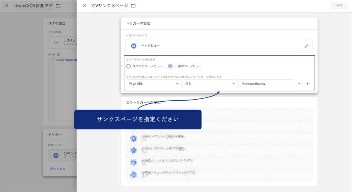Select the すべてのページビュー radio option
The width and height of the screenshot is (352, 192).
[x=129, y=66]
